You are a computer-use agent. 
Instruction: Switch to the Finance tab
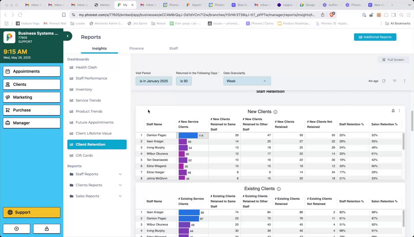coord(136,48)
